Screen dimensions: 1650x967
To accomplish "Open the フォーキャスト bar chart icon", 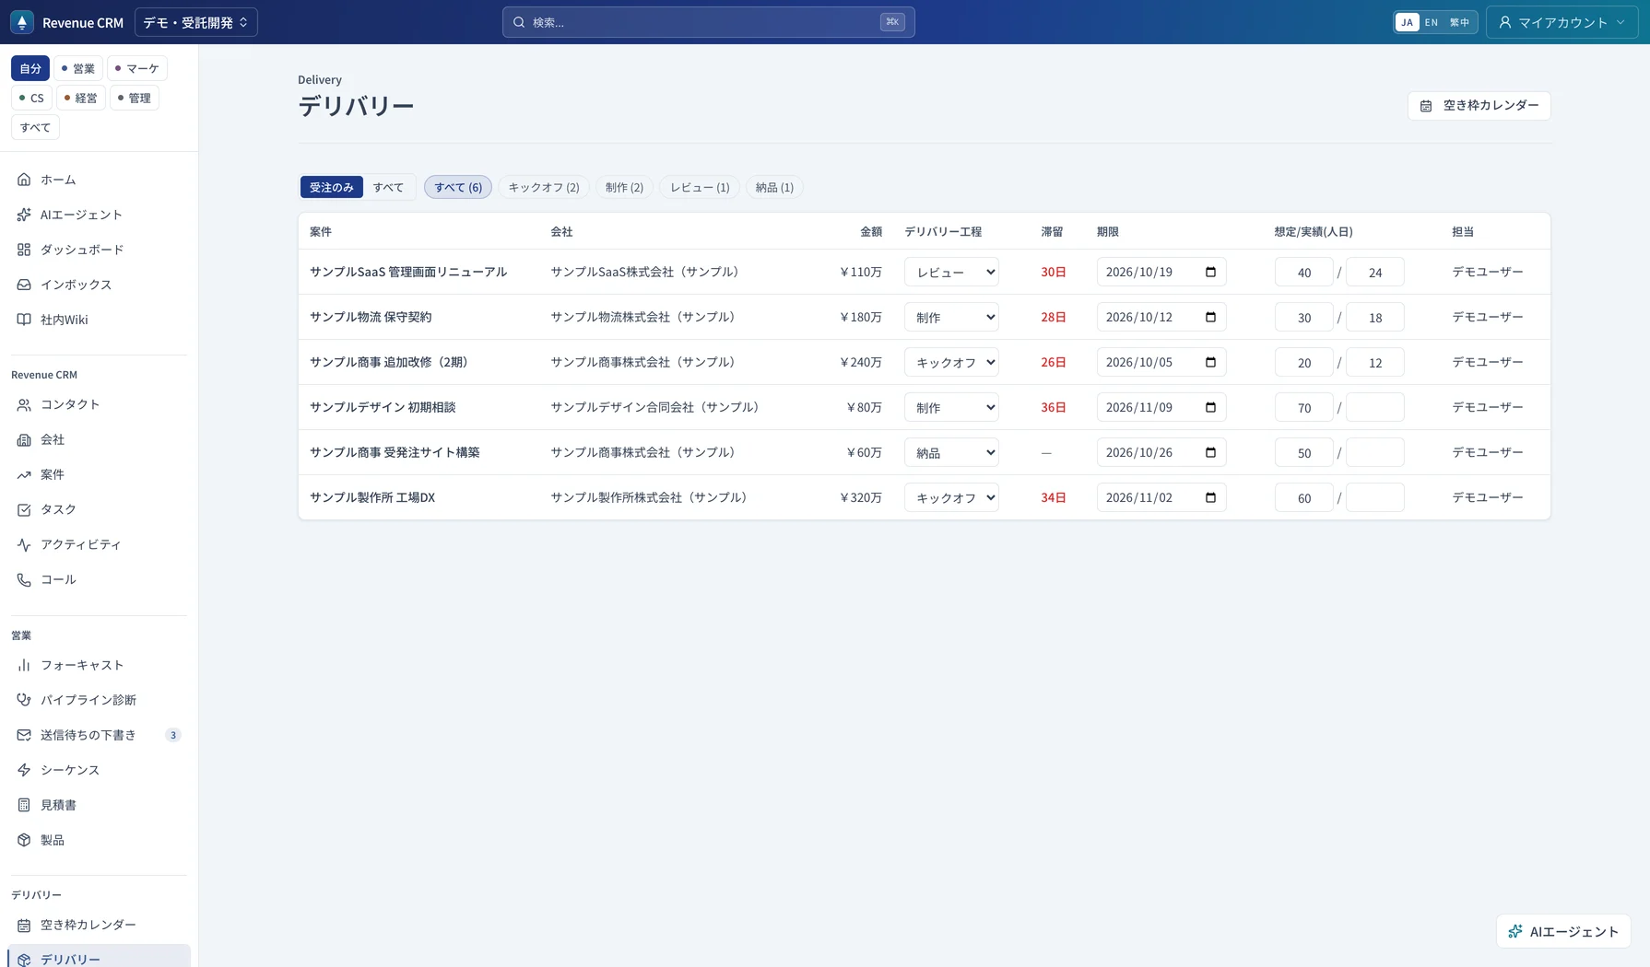I will (24, 665).
